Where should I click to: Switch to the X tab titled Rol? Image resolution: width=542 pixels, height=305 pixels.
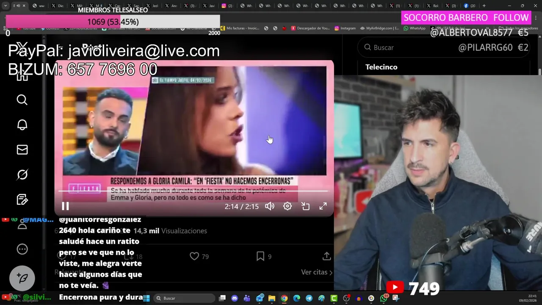click(432, 6)
